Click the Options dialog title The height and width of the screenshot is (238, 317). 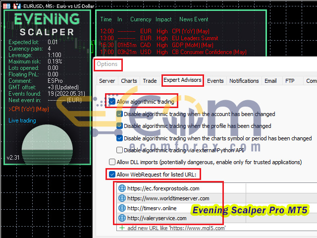click(107, 64)
